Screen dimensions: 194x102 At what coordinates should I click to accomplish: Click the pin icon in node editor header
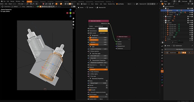(x=157, y=4)
